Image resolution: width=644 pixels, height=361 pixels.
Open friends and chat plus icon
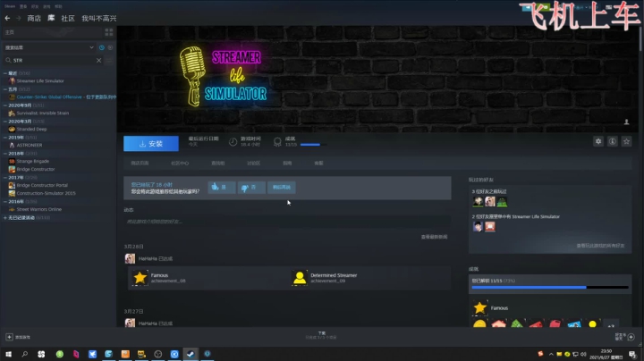pyautogui.click(x=631, y=337)
